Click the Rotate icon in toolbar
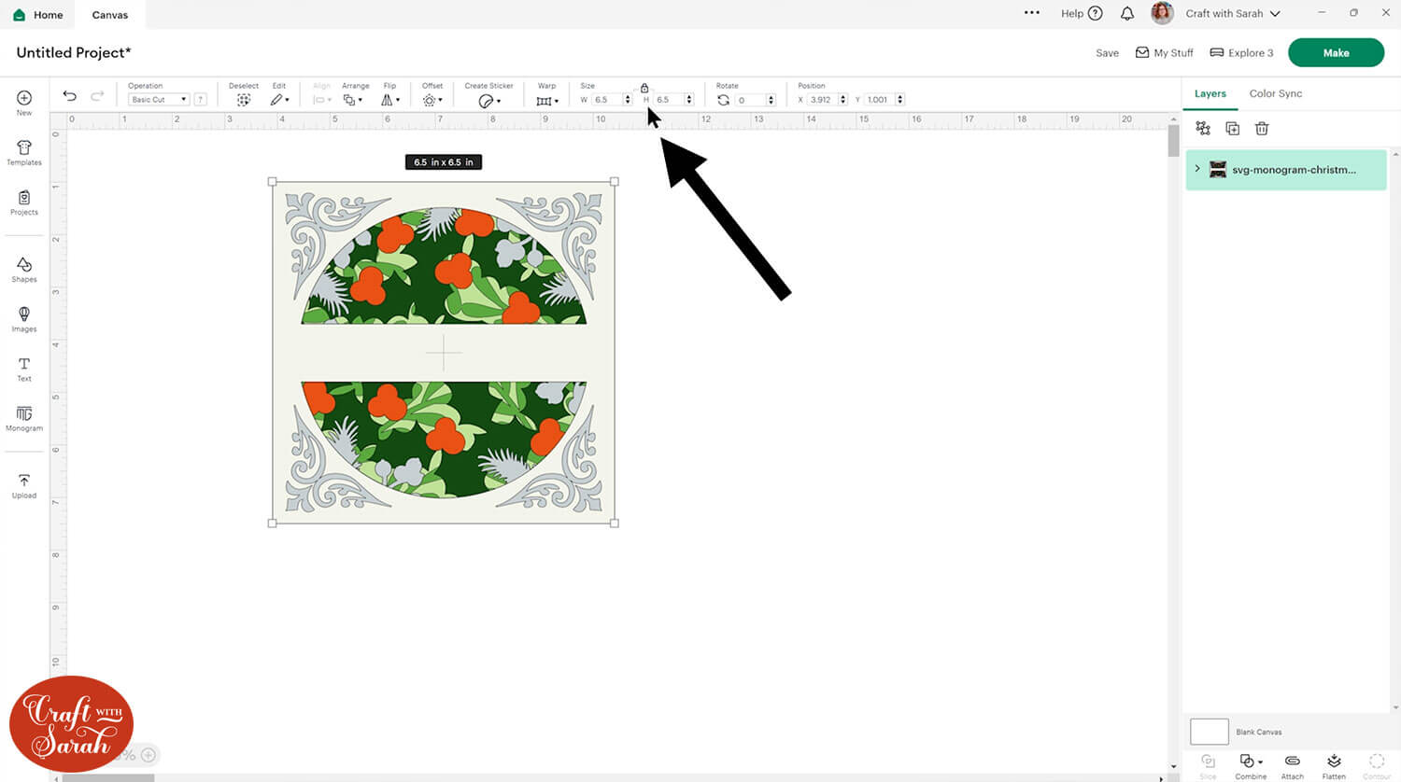 pyautogui.click(x=723, y=100)
